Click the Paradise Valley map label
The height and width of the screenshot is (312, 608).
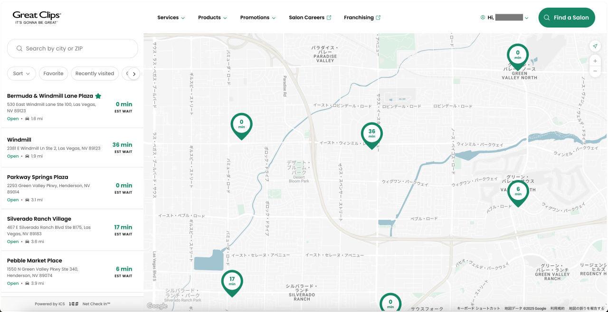pyautogui.click(x=325, y=54)
